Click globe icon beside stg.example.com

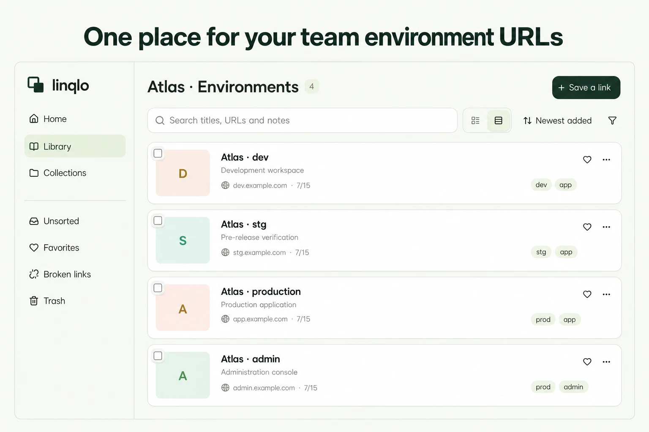tap(226, 252)
